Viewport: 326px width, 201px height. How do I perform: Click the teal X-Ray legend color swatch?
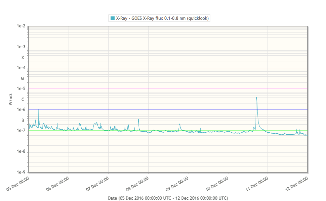click(x=113, y=18)
